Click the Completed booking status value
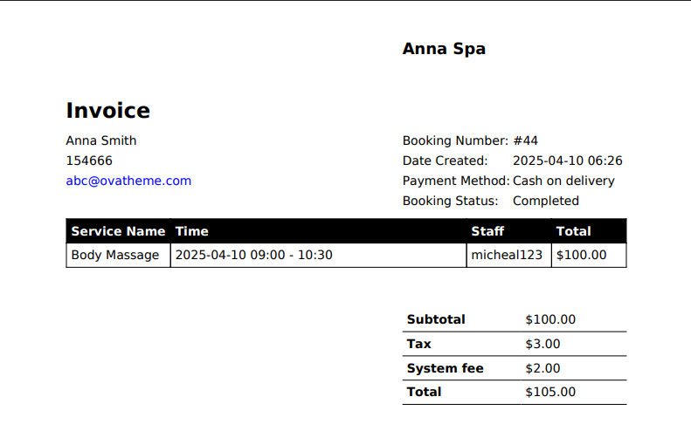691x431 pixels. pos(545,201)
